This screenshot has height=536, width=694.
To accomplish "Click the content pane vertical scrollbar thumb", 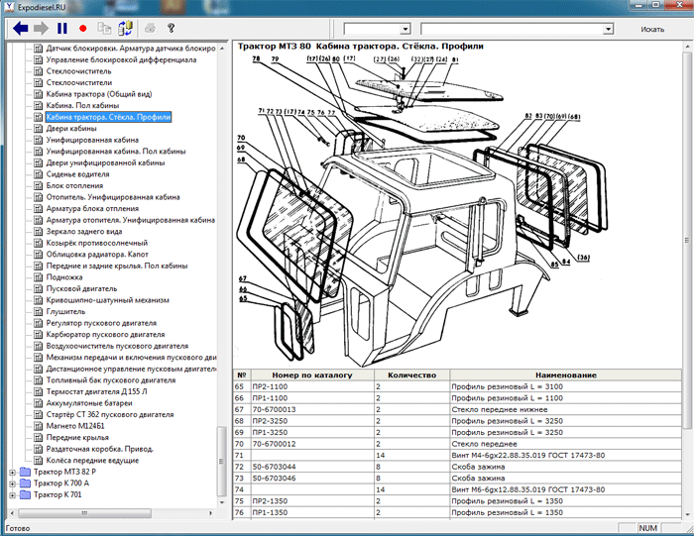I will pos(687,240).
